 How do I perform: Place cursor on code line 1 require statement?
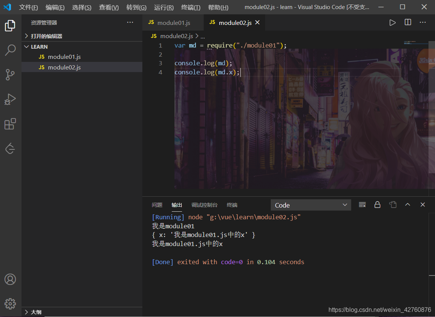click(230, 46)
